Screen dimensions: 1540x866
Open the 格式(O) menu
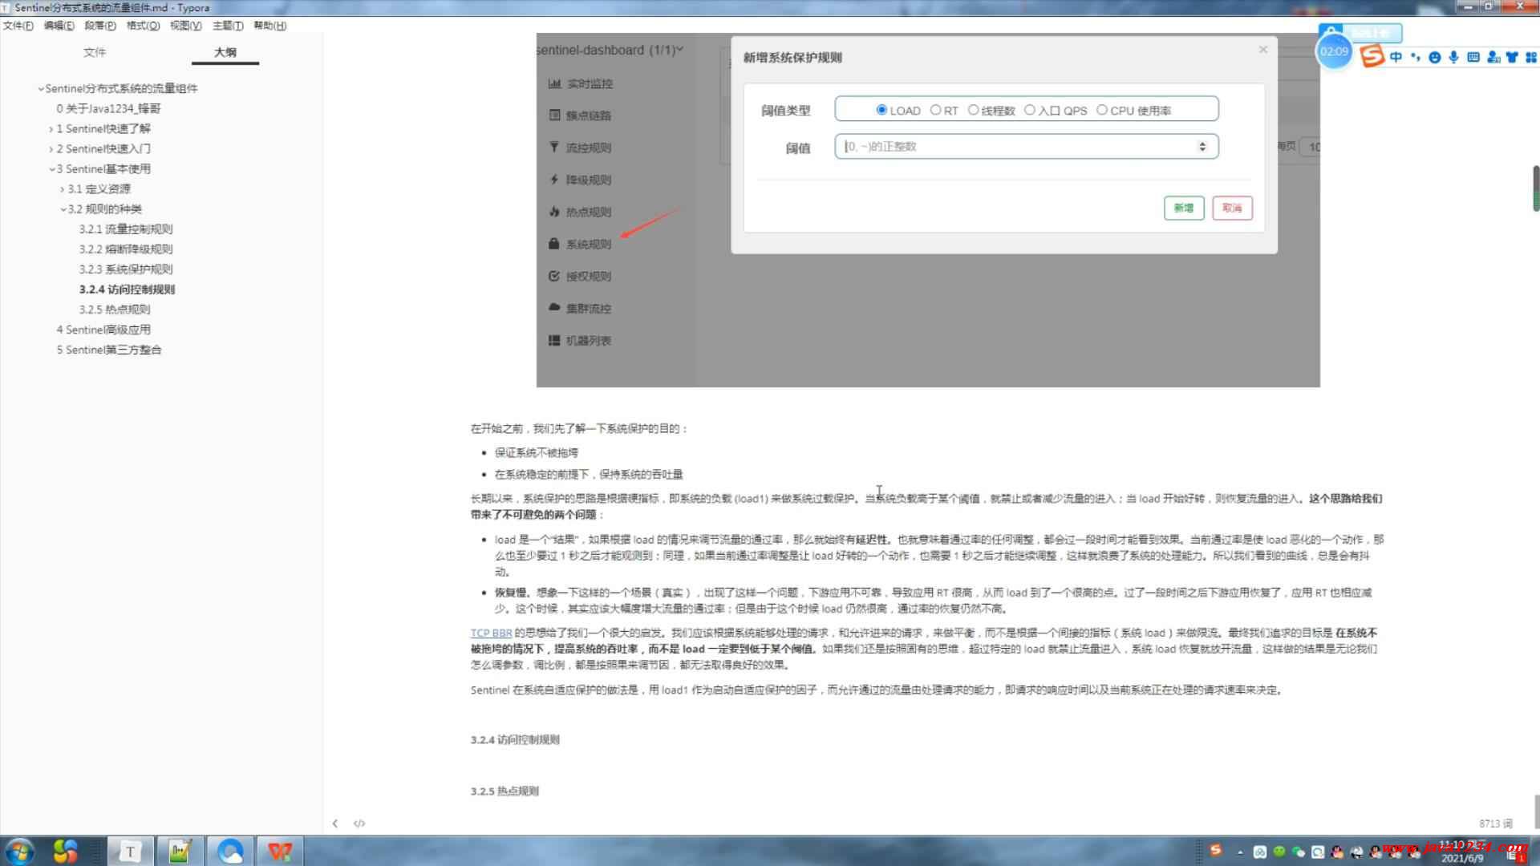click(143, 26)
